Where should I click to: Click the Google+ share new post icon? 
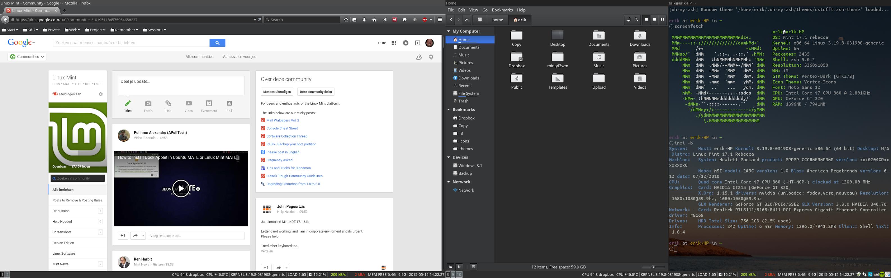[x=418, y=43]
